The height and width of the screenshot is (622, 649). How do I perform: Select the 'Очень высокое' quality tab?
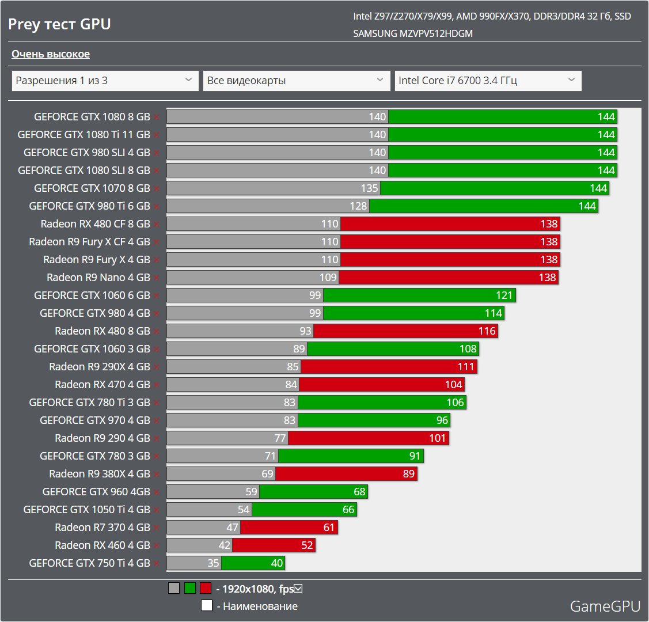51,54
